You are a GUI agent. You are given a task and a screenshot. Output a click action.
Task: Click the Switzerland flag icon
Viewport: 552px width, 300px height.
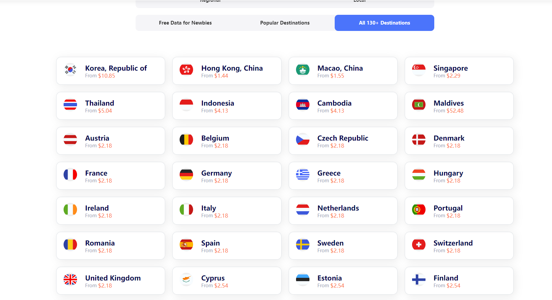pyautogui.click(x=419, y=245)
